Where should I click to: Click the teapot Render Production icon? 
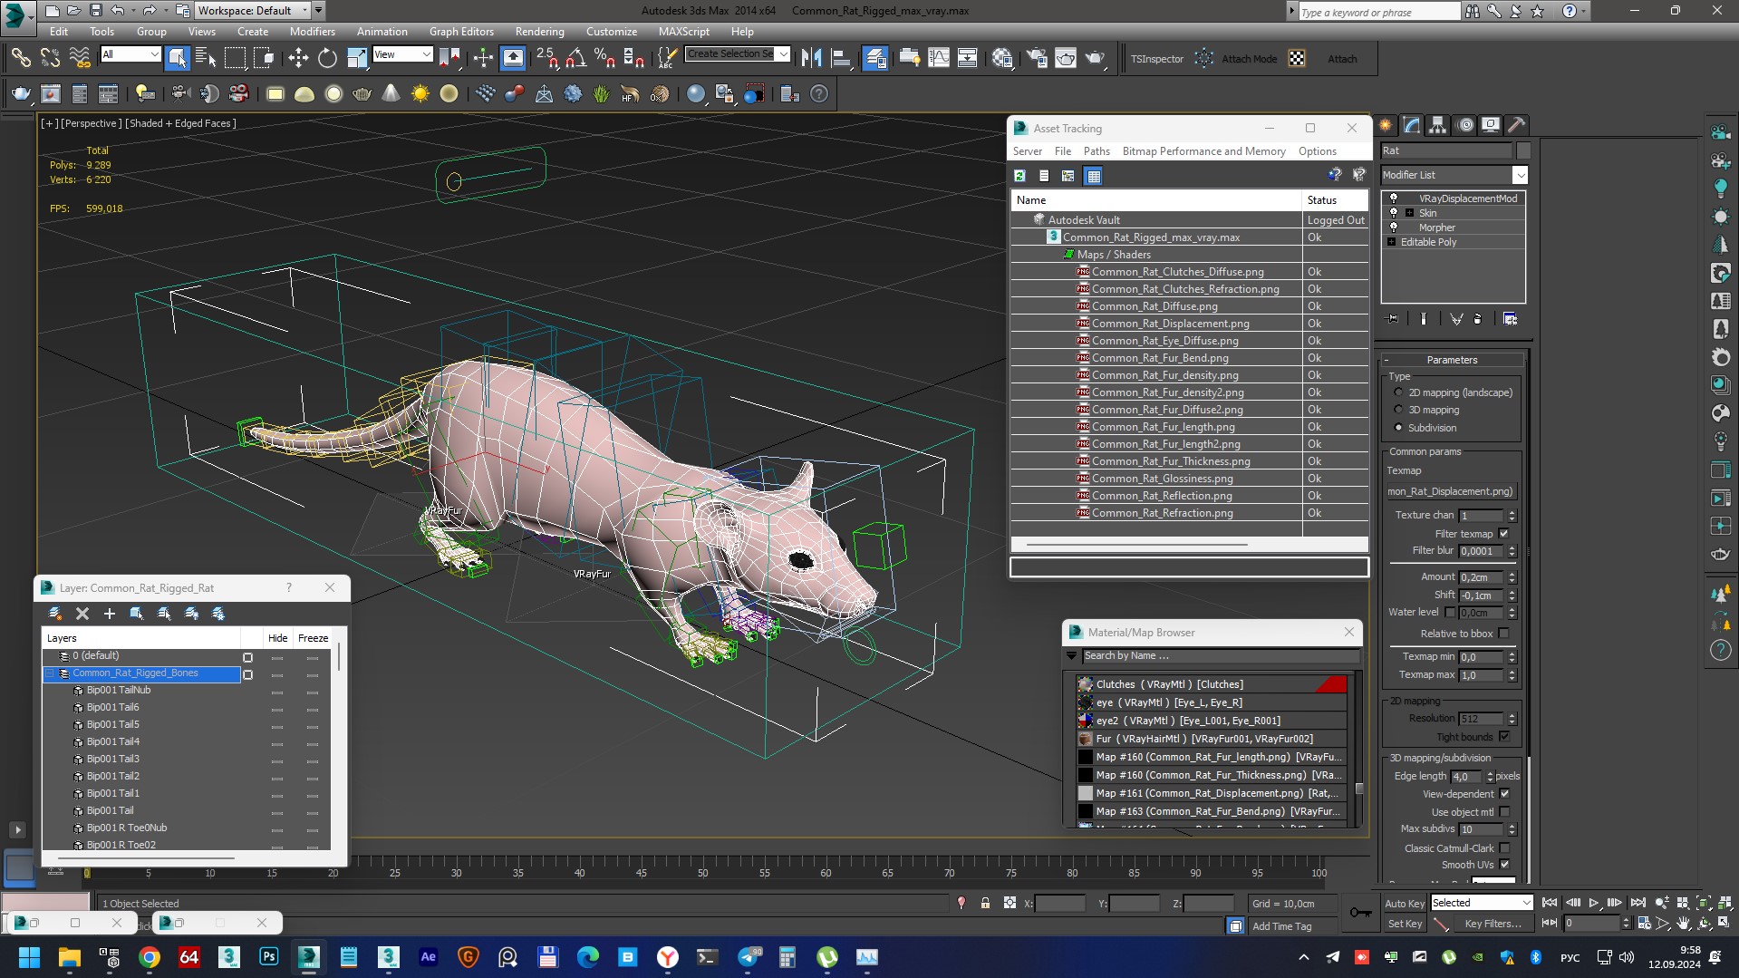1095,59
